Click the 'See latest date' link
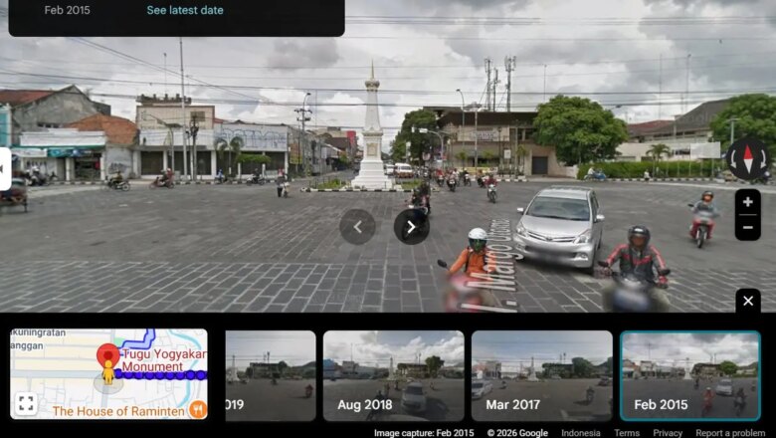776x438 pixels. 185,10
